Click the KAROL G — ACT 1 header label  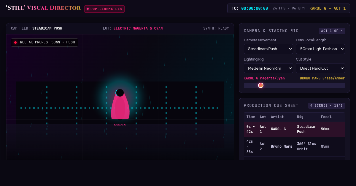pyautogui.click(x=328, y=8)
